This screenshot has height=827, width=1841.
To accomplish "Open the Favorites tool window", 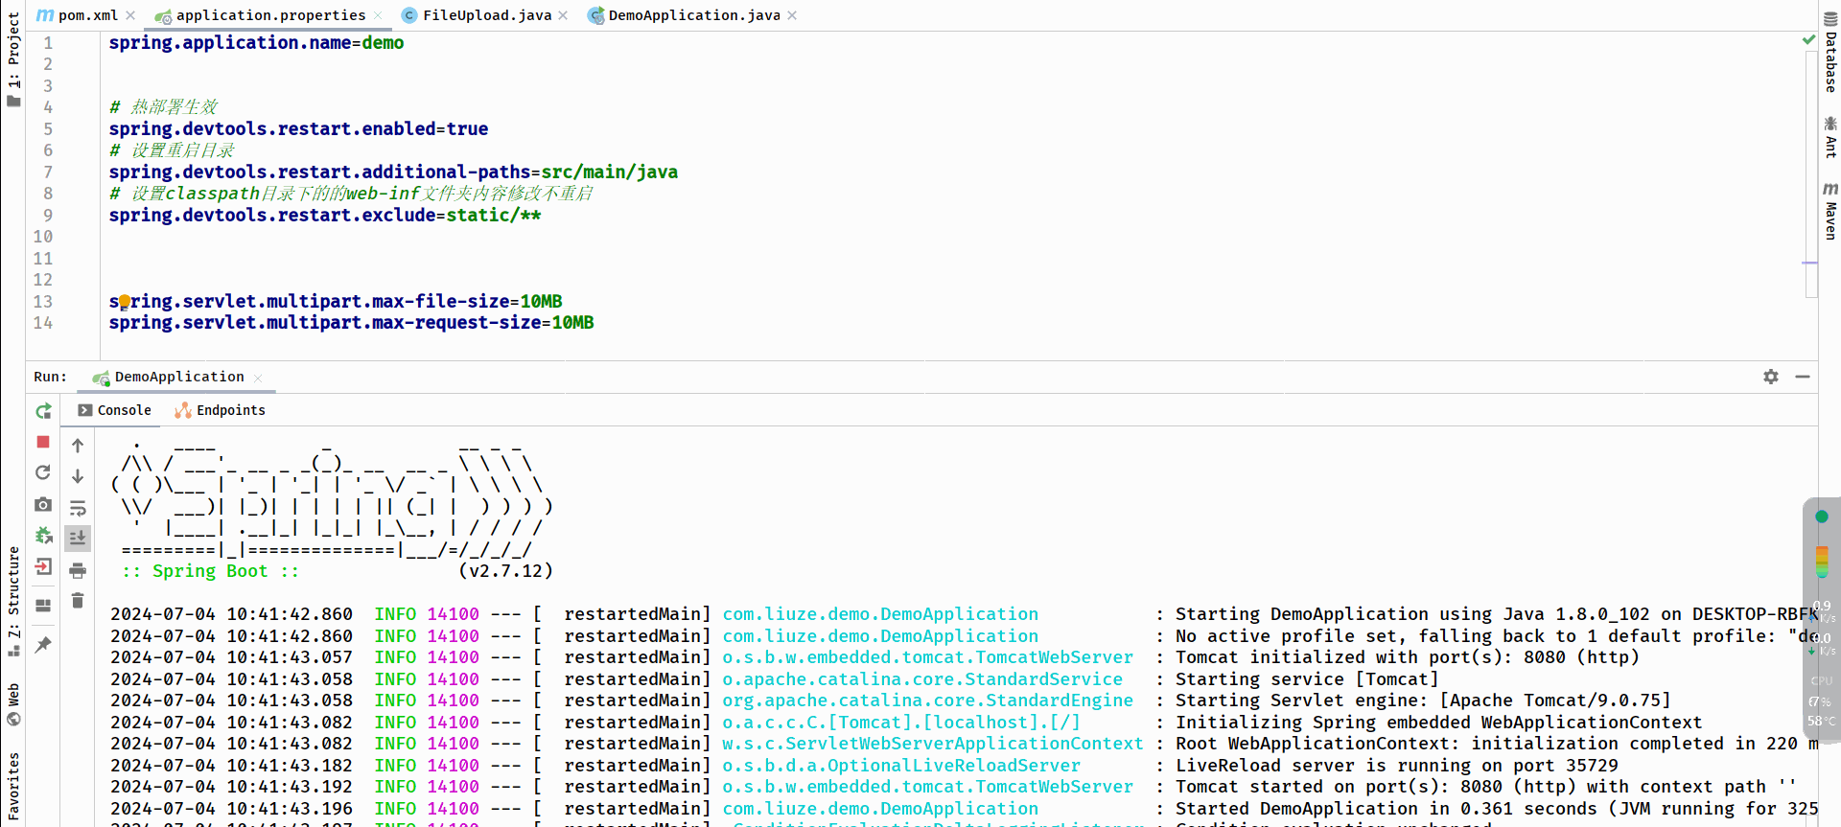I will [12, 788].
